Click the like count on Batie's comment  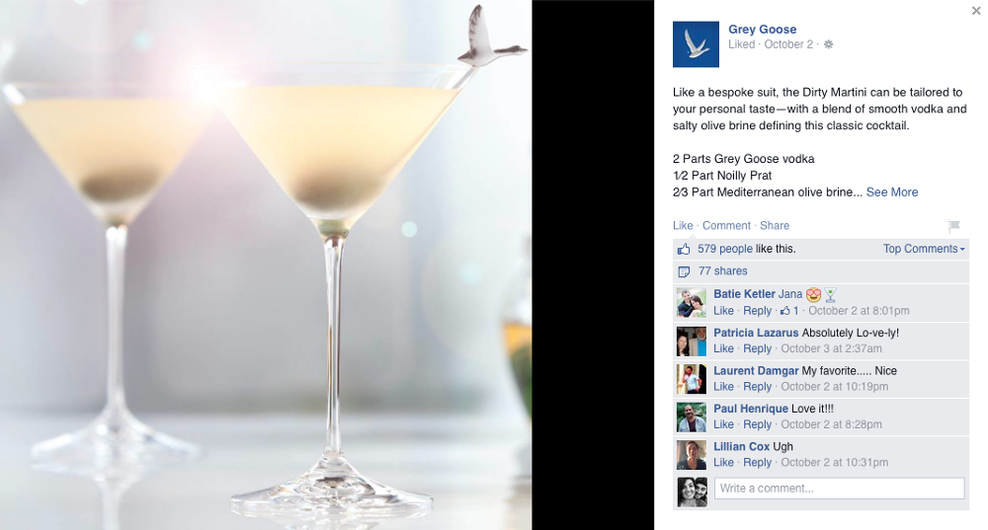(789, 310)
